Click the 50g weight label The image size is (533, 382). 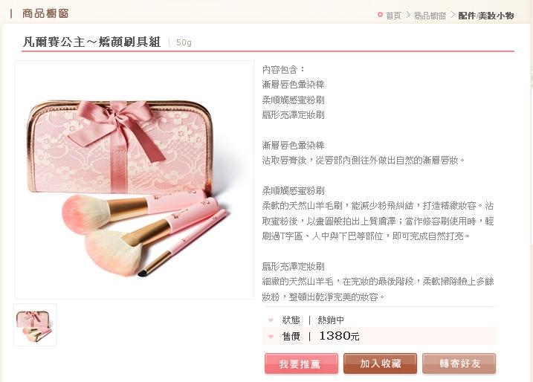[184, 42]
